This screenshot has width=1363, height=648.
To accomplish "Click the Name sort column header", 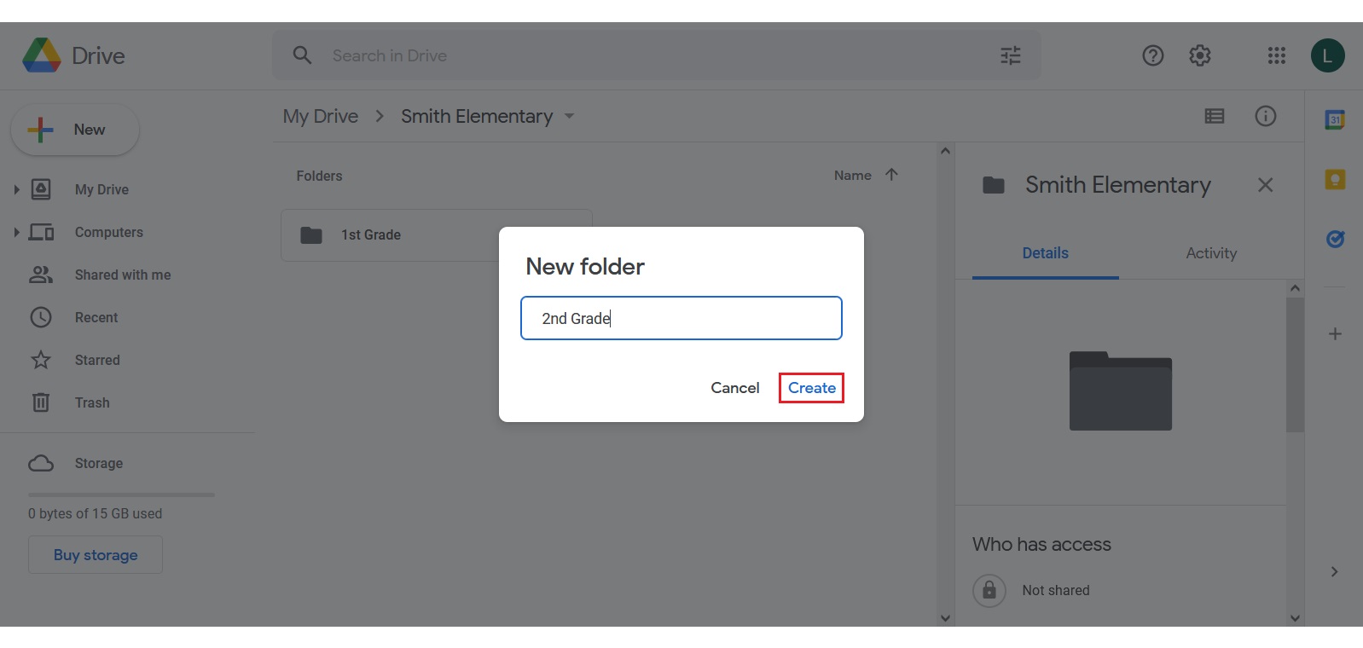I will (853, 175).
